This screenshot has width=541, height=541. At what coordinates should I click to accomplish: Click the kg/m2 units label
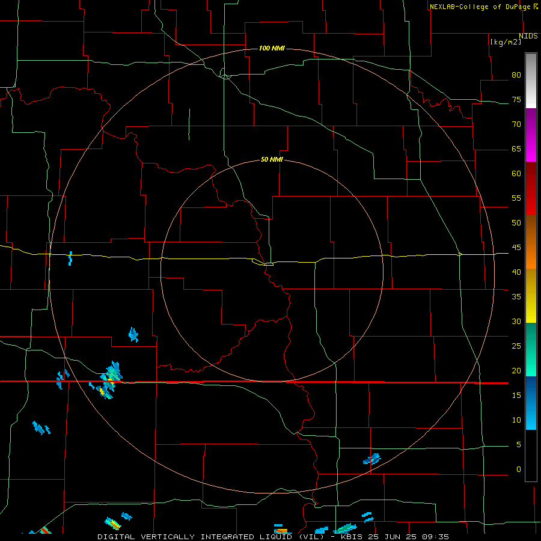coord(506,42)
